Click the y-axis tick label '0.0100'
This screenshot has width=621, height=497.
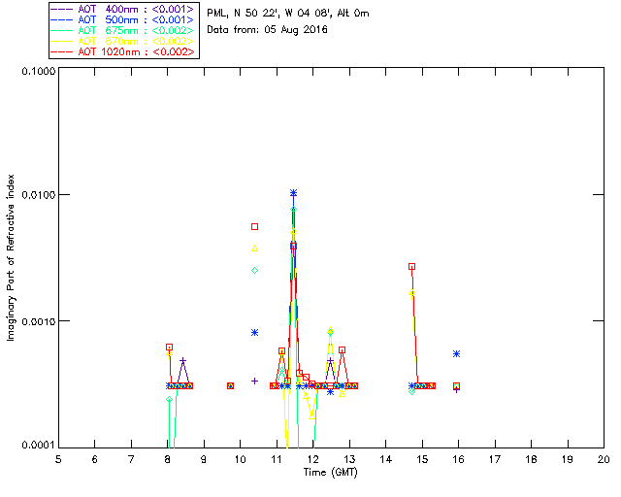(39, 195)
